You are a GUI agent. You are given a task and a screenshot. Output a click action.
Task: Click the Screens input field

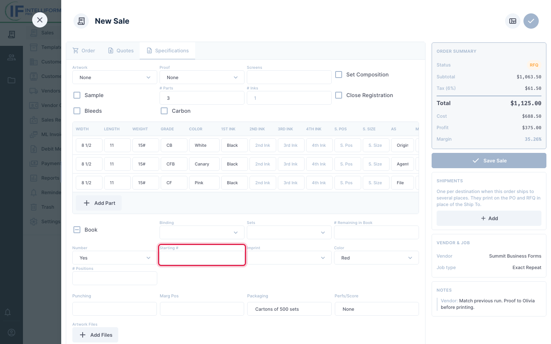289,77
